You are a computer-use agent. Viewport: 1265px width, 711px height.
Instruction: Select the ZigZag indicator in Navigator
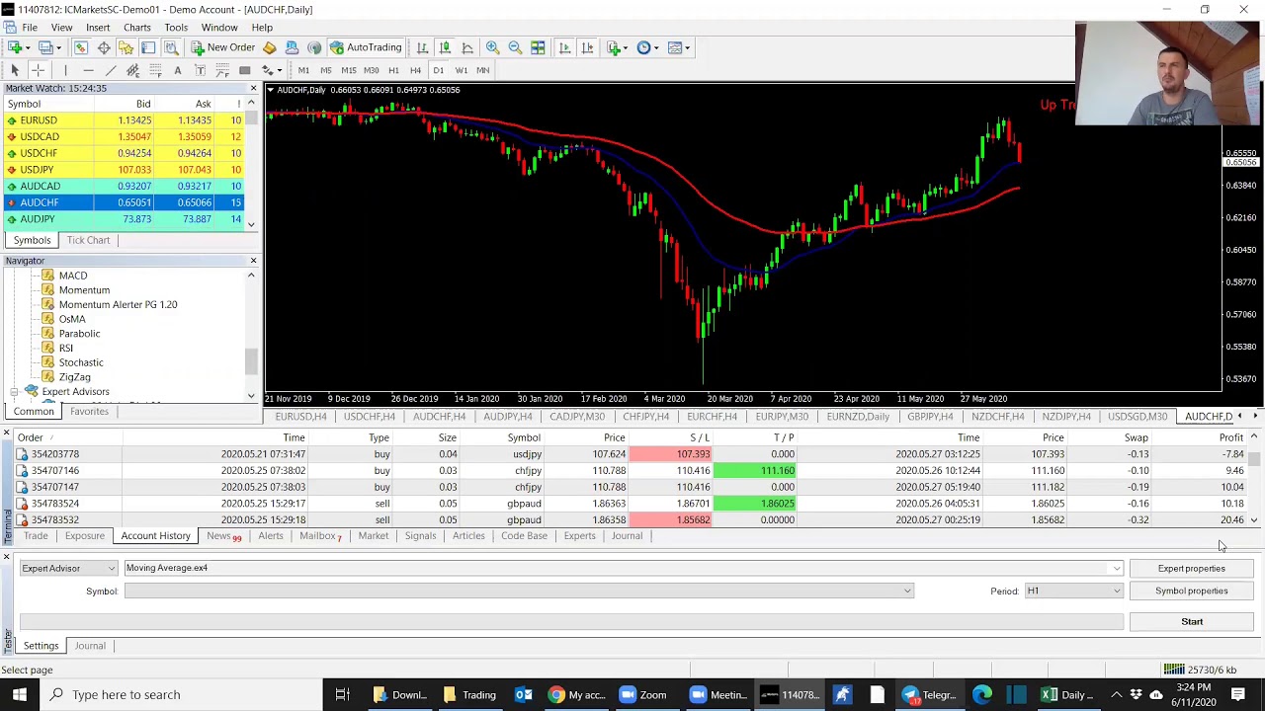[74, 377]
